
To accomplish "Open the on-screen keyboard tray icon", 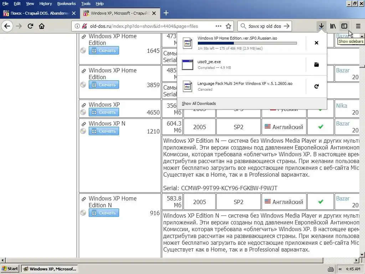I will 330,269.
